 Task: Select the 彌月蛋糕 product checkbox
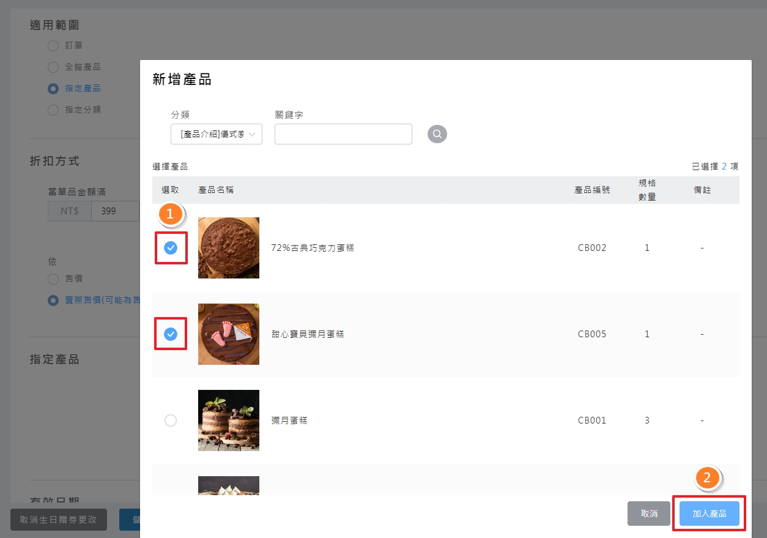coord(171,420)
